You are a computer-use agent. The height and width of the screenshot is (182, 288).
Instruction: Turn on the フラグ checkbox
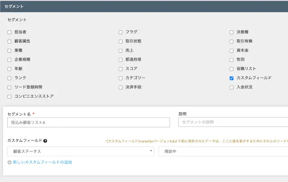tap(120, 32)
